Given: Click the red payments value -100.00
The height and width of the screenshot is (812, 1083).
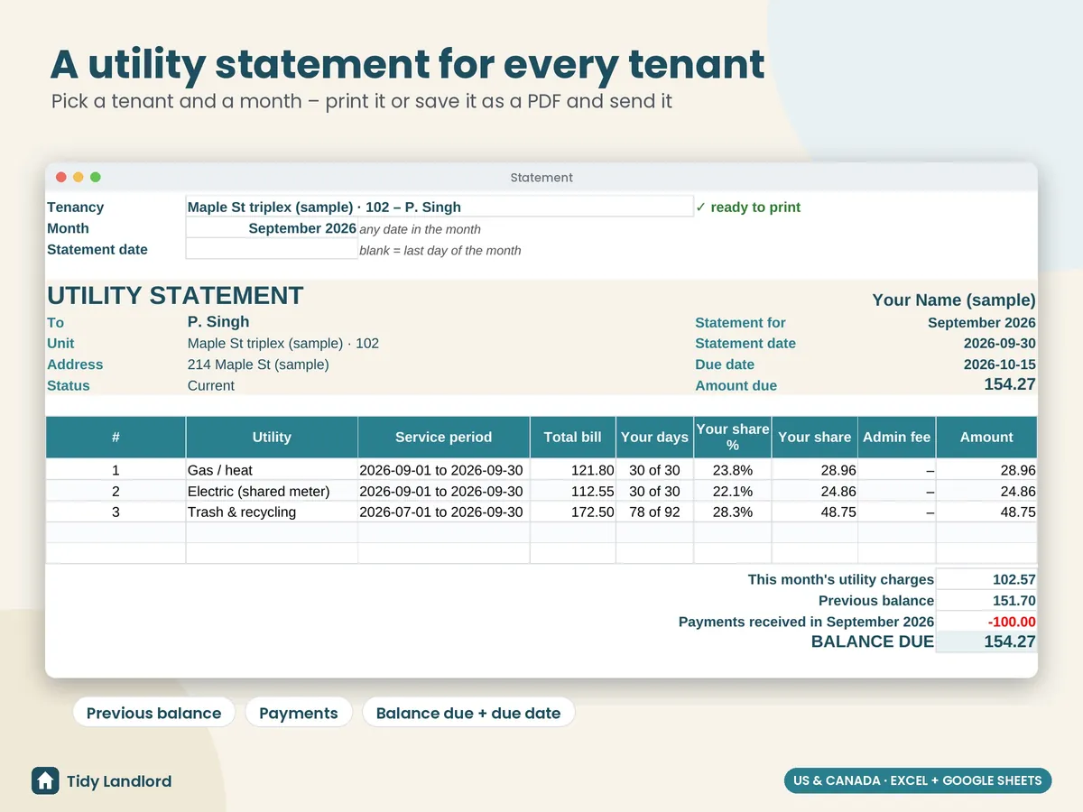Looking at the screenshot, I should 986,622.
